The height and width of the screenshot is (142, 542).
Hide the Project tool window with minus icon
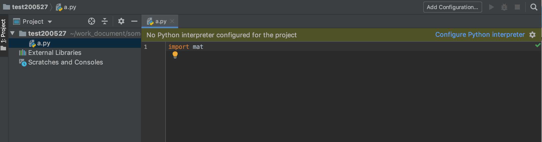[134, 21]
